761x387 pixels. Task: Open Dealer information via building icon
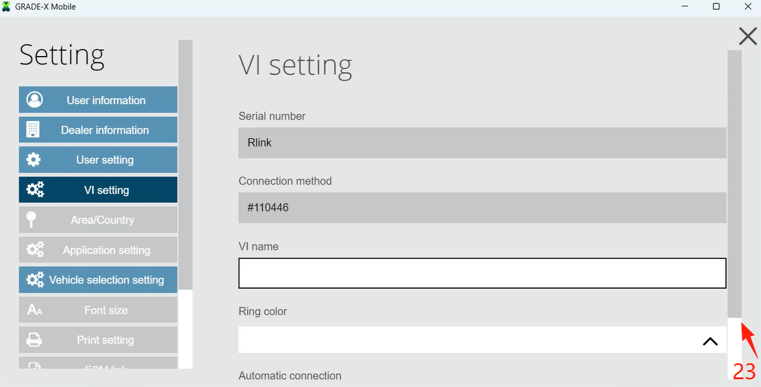point(33,130)
